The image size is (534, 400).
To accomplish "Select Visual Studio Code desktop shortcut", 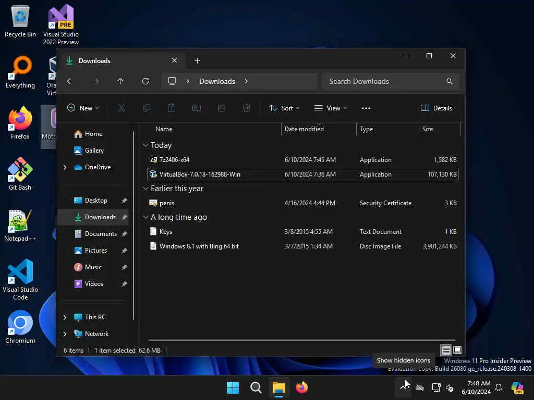I will pos(20,280).
